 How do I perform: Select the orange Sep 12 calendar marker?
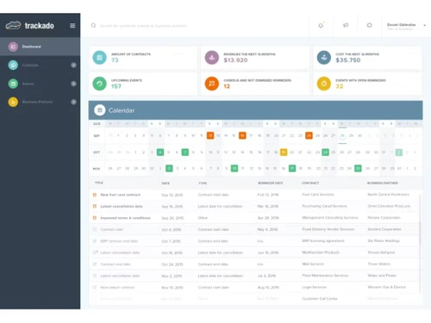click(x=210, y=135)
